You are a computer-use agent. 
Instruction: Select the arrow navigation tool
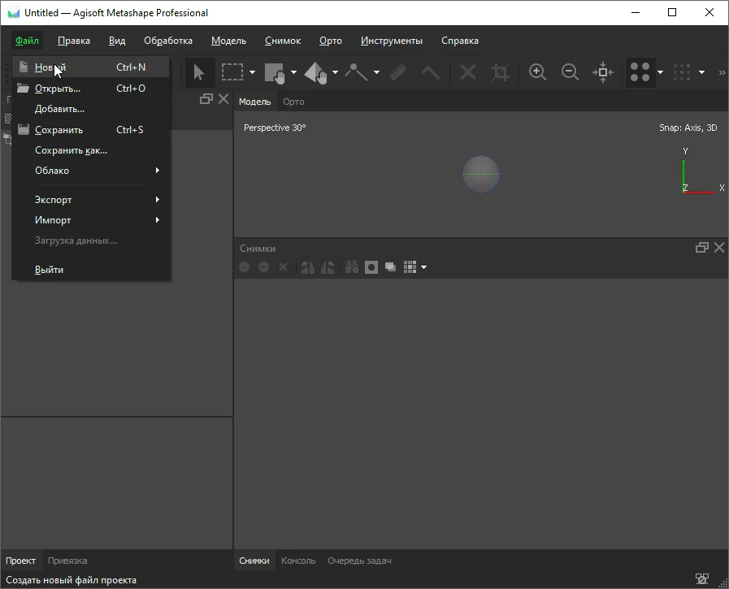point(199,72)
